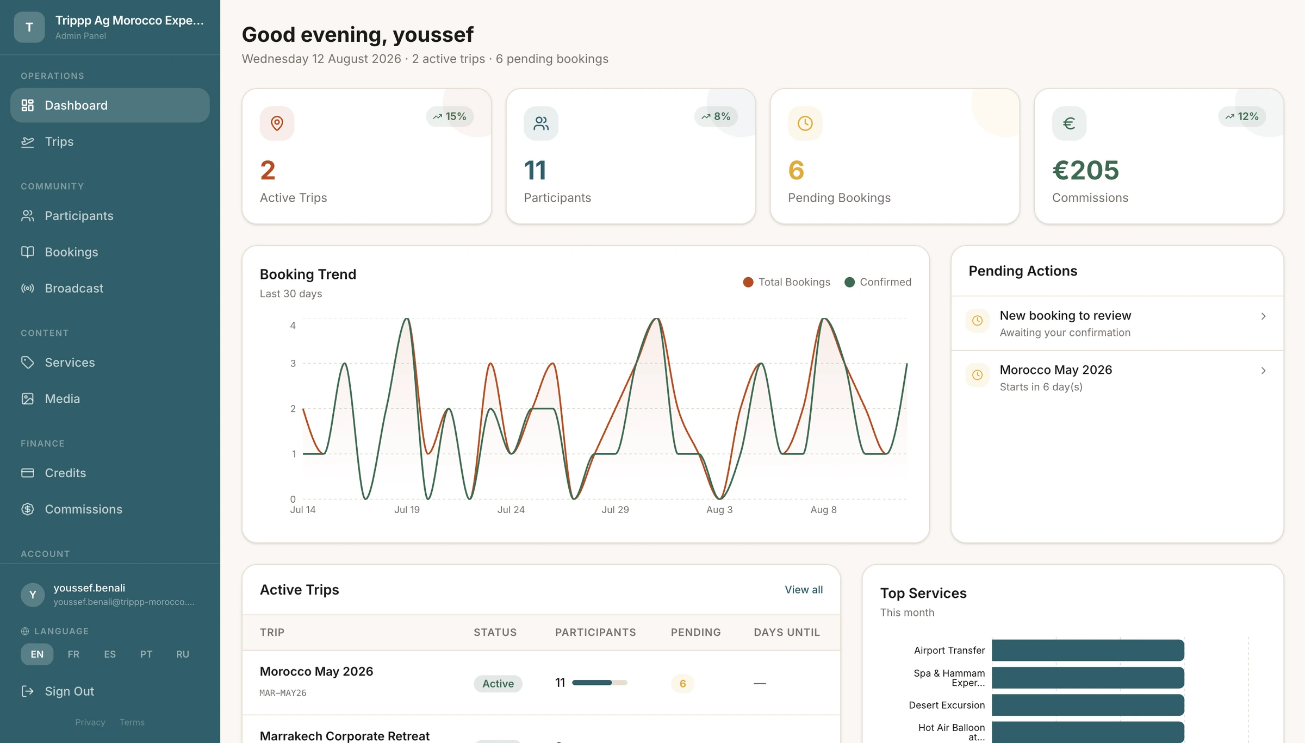Click the Bookings book icon
This screenshot has height=743, width=1305.
28,252
